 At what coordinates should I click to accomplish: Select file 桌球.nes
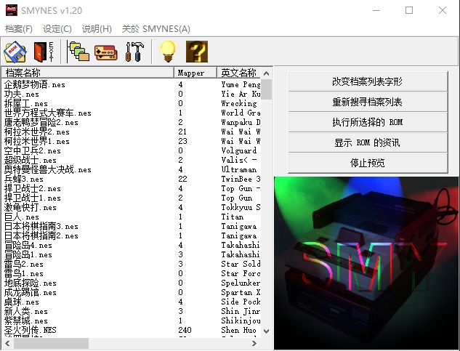coord(21,302)
